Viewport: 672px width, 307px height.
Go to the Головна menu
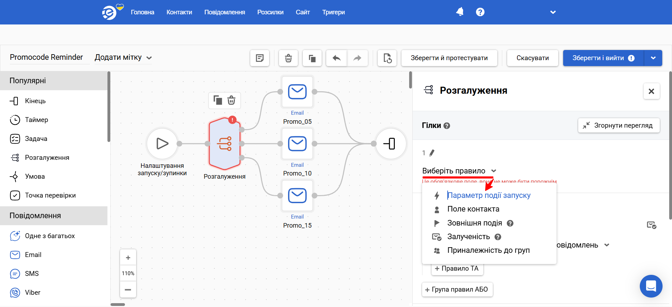tap(142, 12)
